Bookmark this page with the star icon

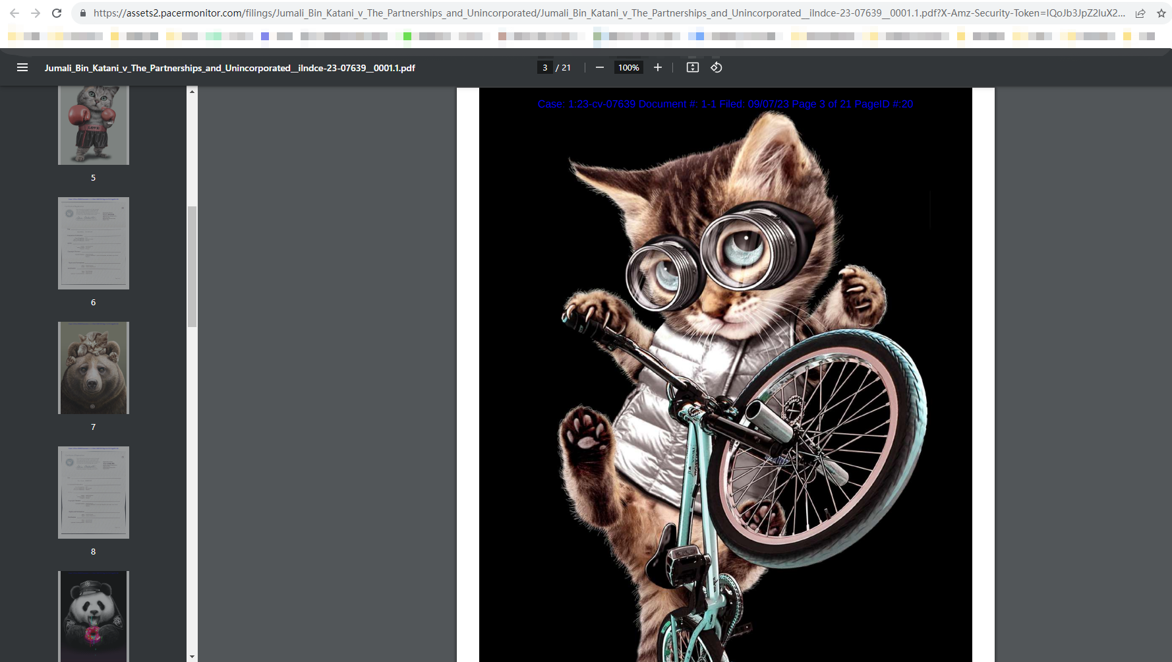pyautogui.click(x=1161, y=13)
